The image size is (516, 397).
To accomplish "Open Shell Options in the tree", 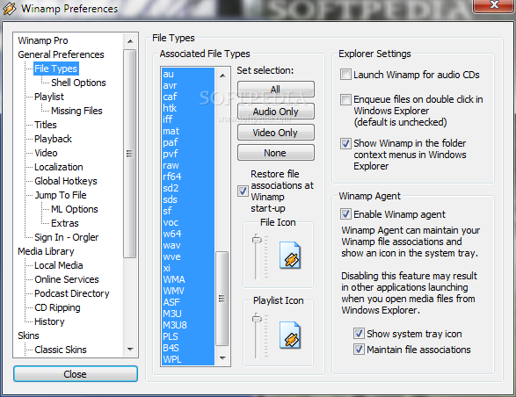I will 78,83.
